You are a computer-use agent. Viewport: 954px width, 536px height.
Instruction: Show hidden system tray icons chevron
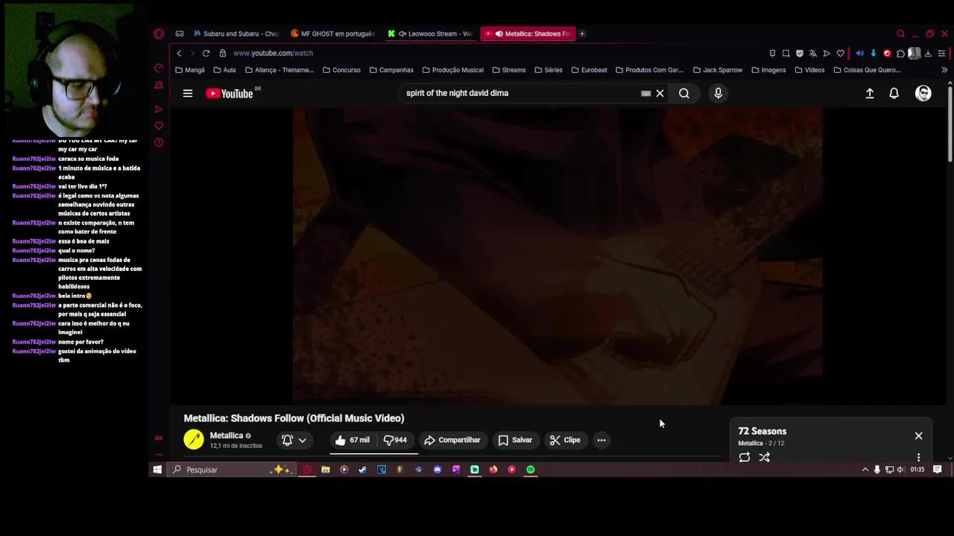(865, 470)
